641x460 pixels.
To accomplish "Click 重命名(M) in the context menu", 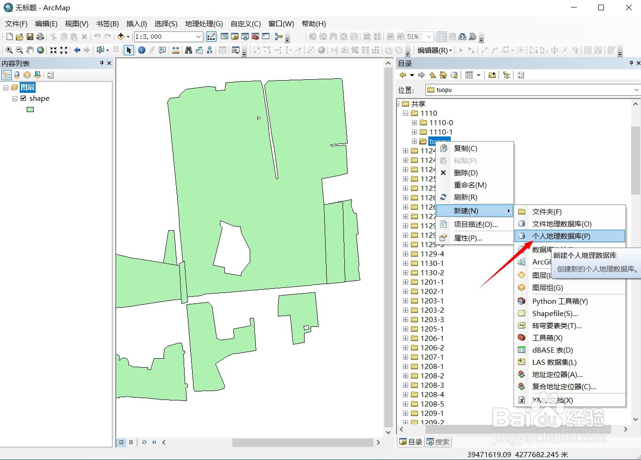I will 475,185.
